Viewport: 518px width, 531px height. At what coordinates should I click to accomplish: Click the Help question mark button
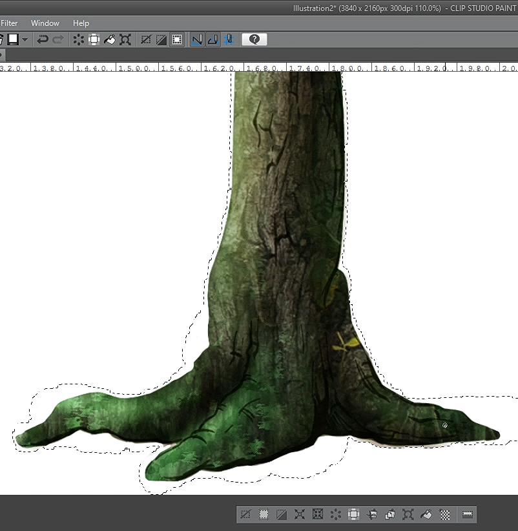click(254, 39)
